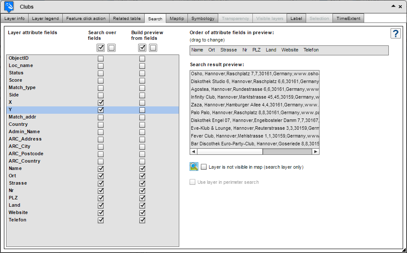Uncheck search over Telefon field
Screen dimensions: 407x253
[x=101, y=220]
